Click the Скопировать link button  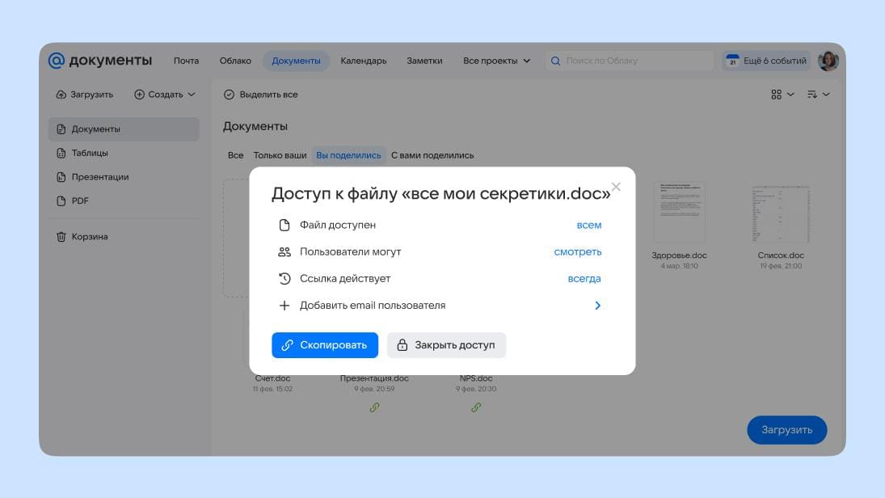click(x=324, y=345)
